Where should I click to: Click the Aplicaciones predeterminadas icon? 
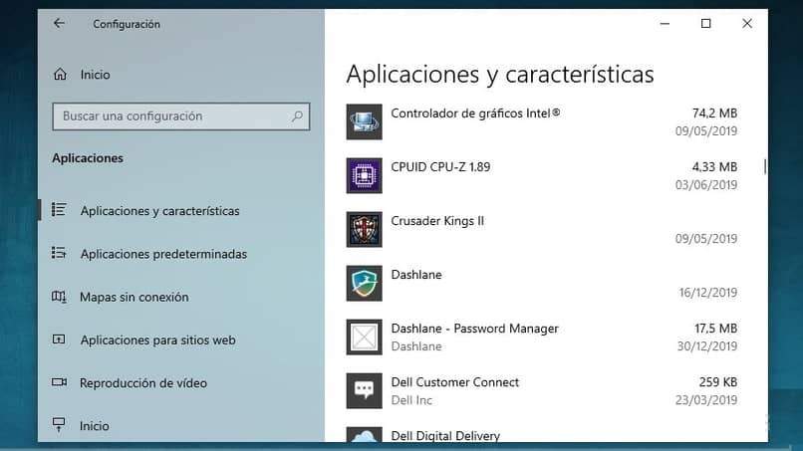(x=59, y=253)
